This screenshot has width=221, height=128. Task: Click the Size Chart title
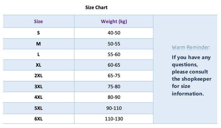pyautogui.click(x=96, y=7)
